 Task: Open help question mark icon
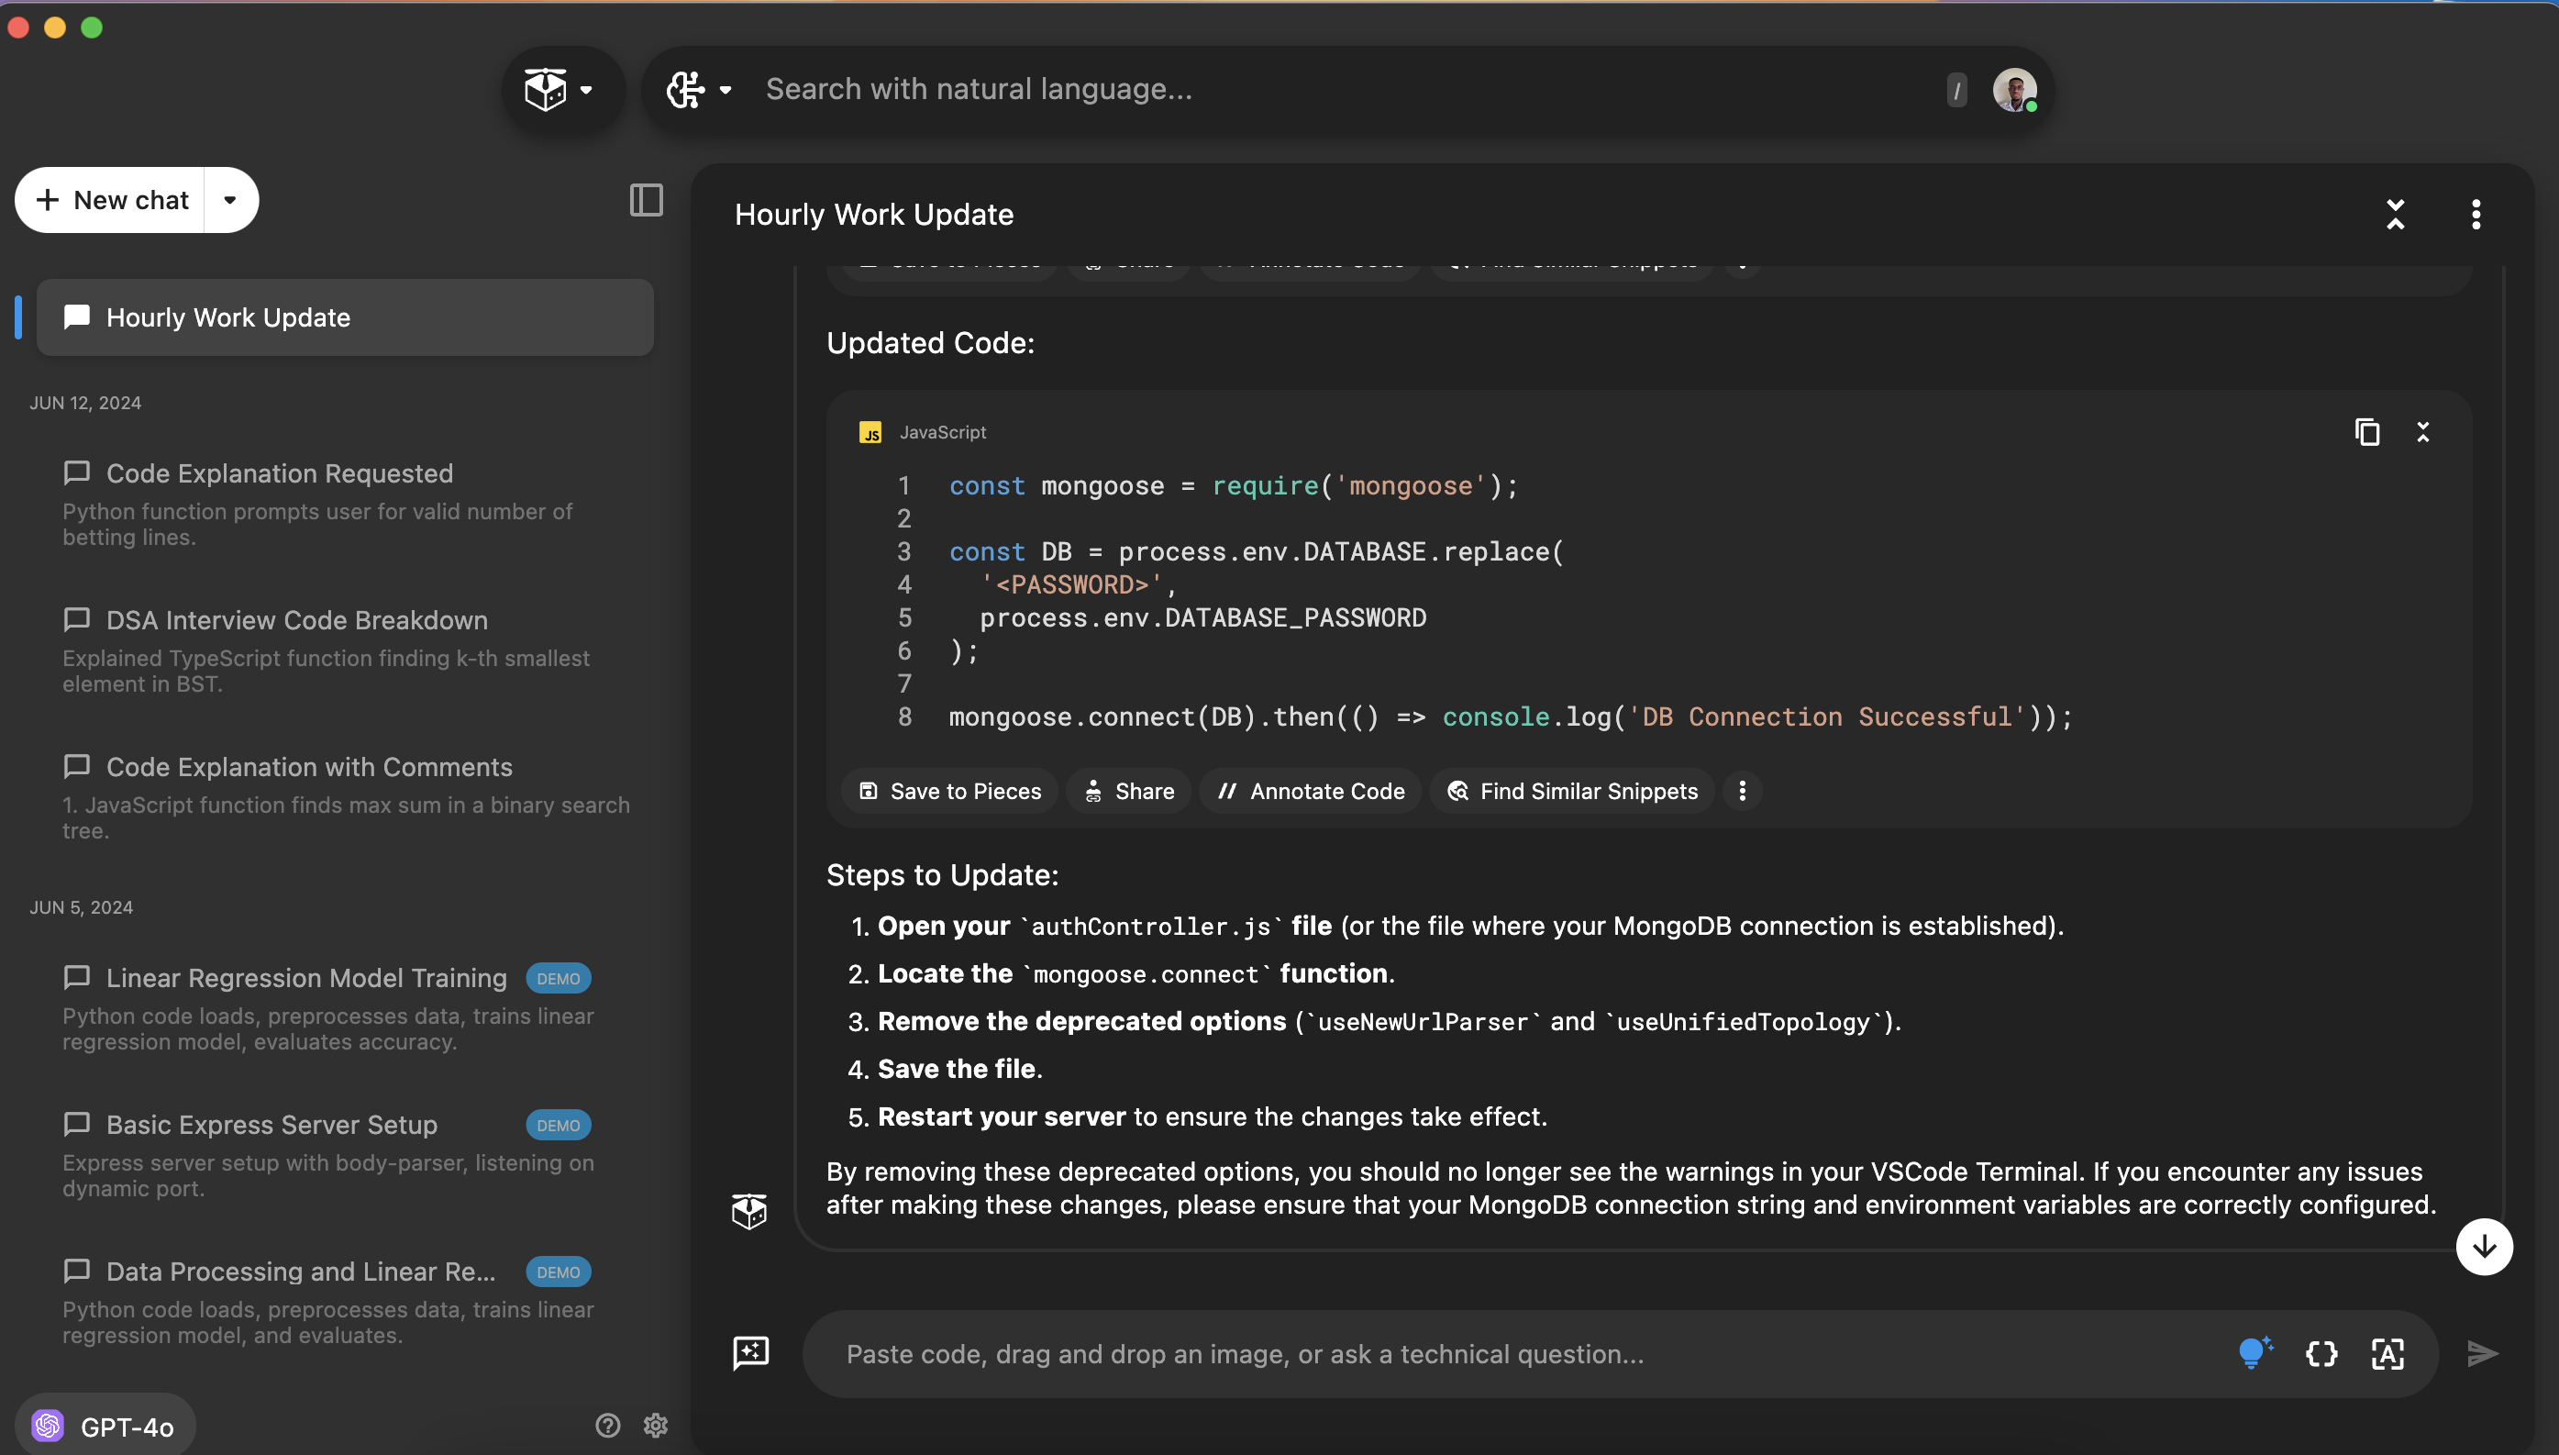[607, 1425]
